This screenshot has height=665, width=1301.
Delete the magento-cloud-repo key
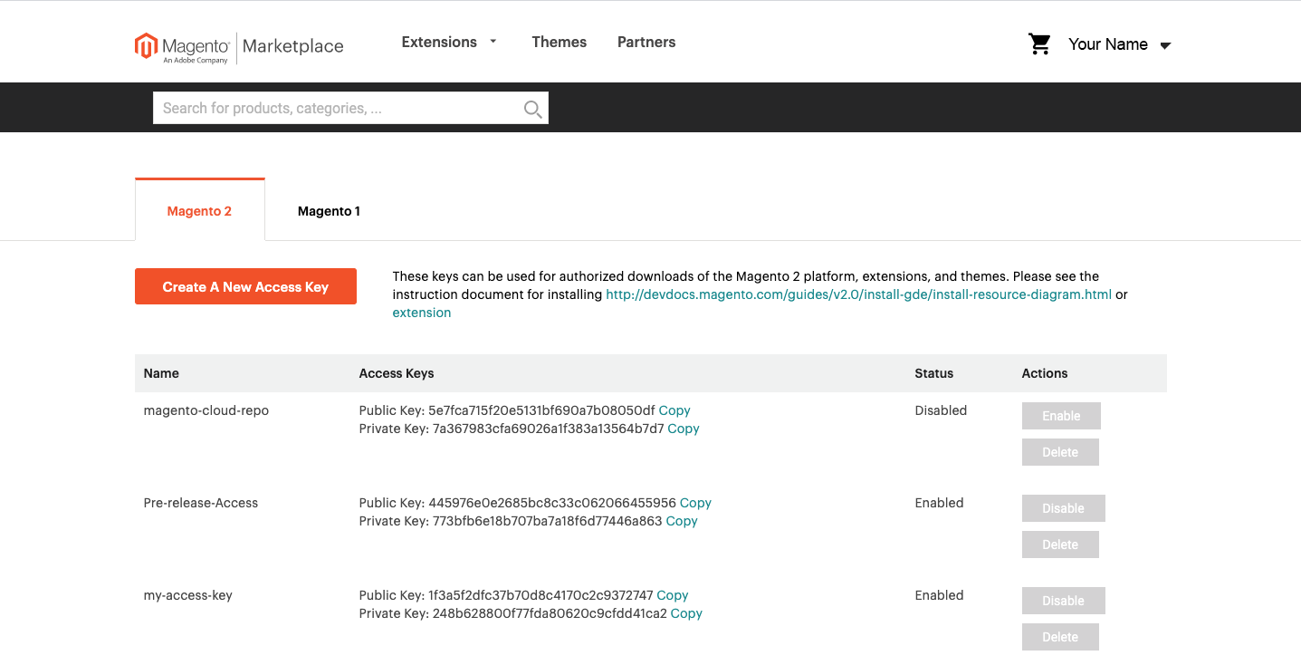pos(1060,452)
